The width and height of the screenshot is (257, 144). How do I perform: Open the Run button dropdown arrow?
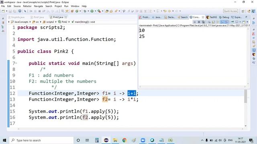click(96, 11)
